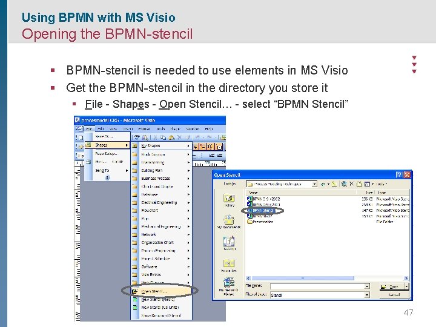Click the Copy toolbar icon
Image resolution: width=436 pixels, height=327 pixels.
coord(163,137)
